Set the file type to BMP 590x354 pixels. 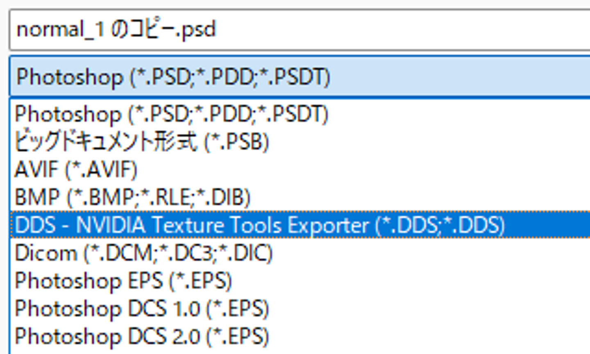point(132,198)
